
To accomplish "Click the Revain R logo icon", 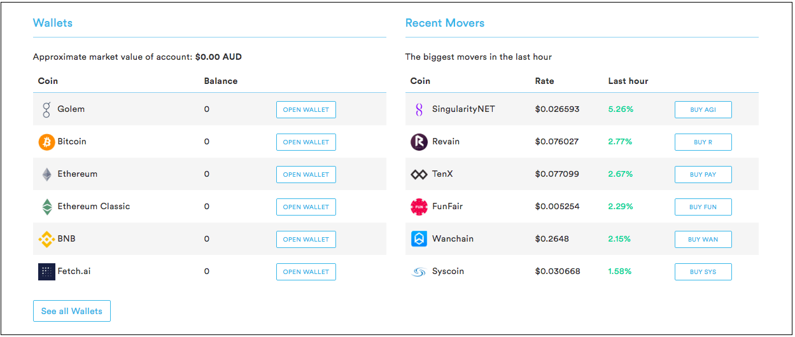I will (x=419, y=142).
